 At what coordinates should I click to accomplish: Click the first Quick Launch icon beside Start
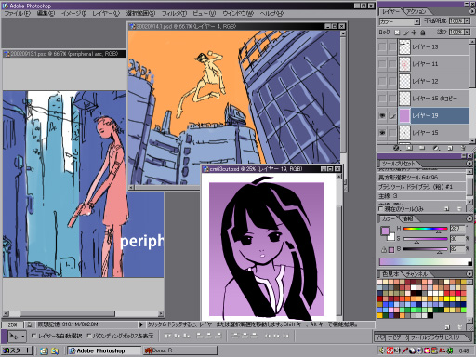click(44, 350)
